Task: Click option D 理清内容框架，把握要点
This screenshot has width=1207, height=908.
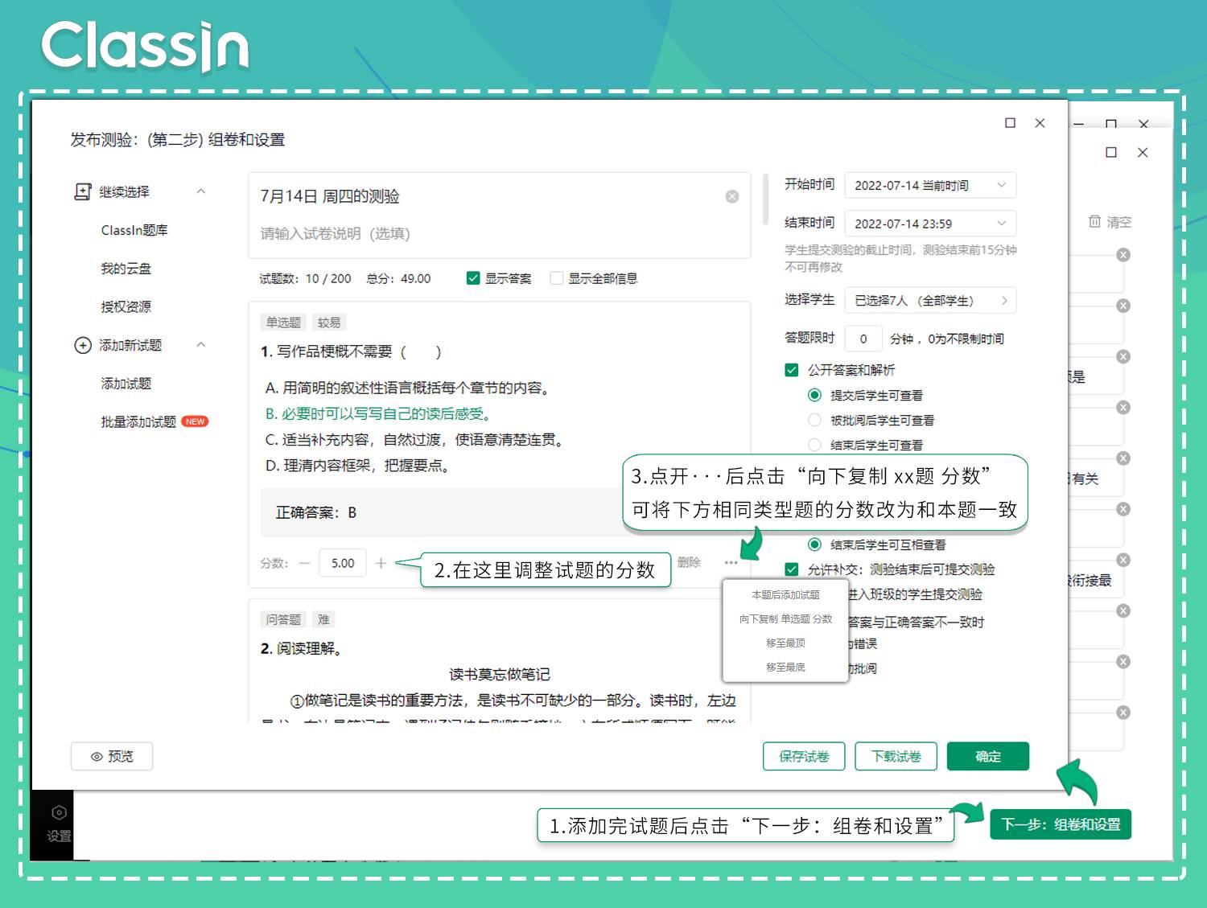Action: point(358,465)
